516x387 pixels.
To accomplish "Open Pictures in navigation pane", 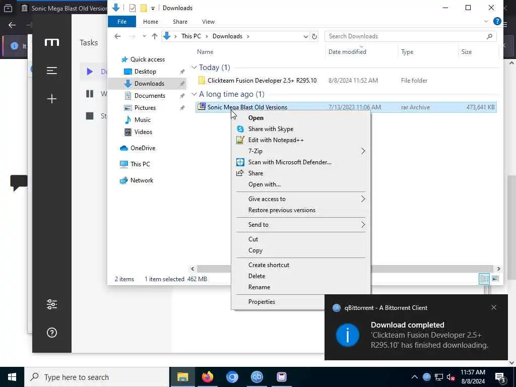I will click(x=145, y=108).
